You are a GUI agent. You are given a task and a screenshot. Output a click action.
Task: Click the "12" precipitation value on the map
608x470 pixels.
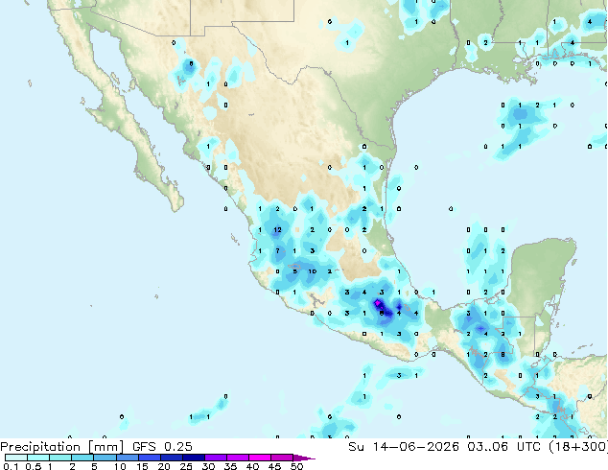pyautogui.click(x=277, y=229)
